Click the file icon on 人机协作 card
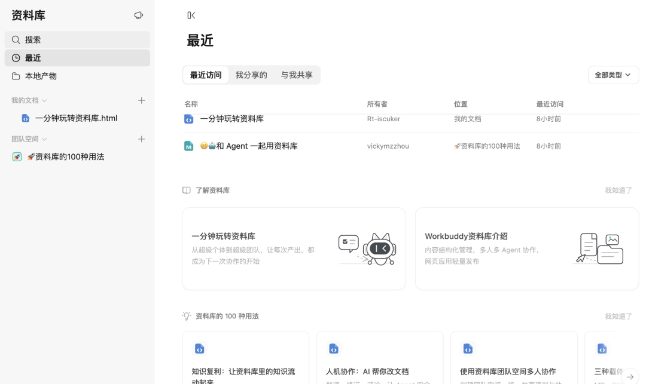The image size is (646, 384). point(334,349)
